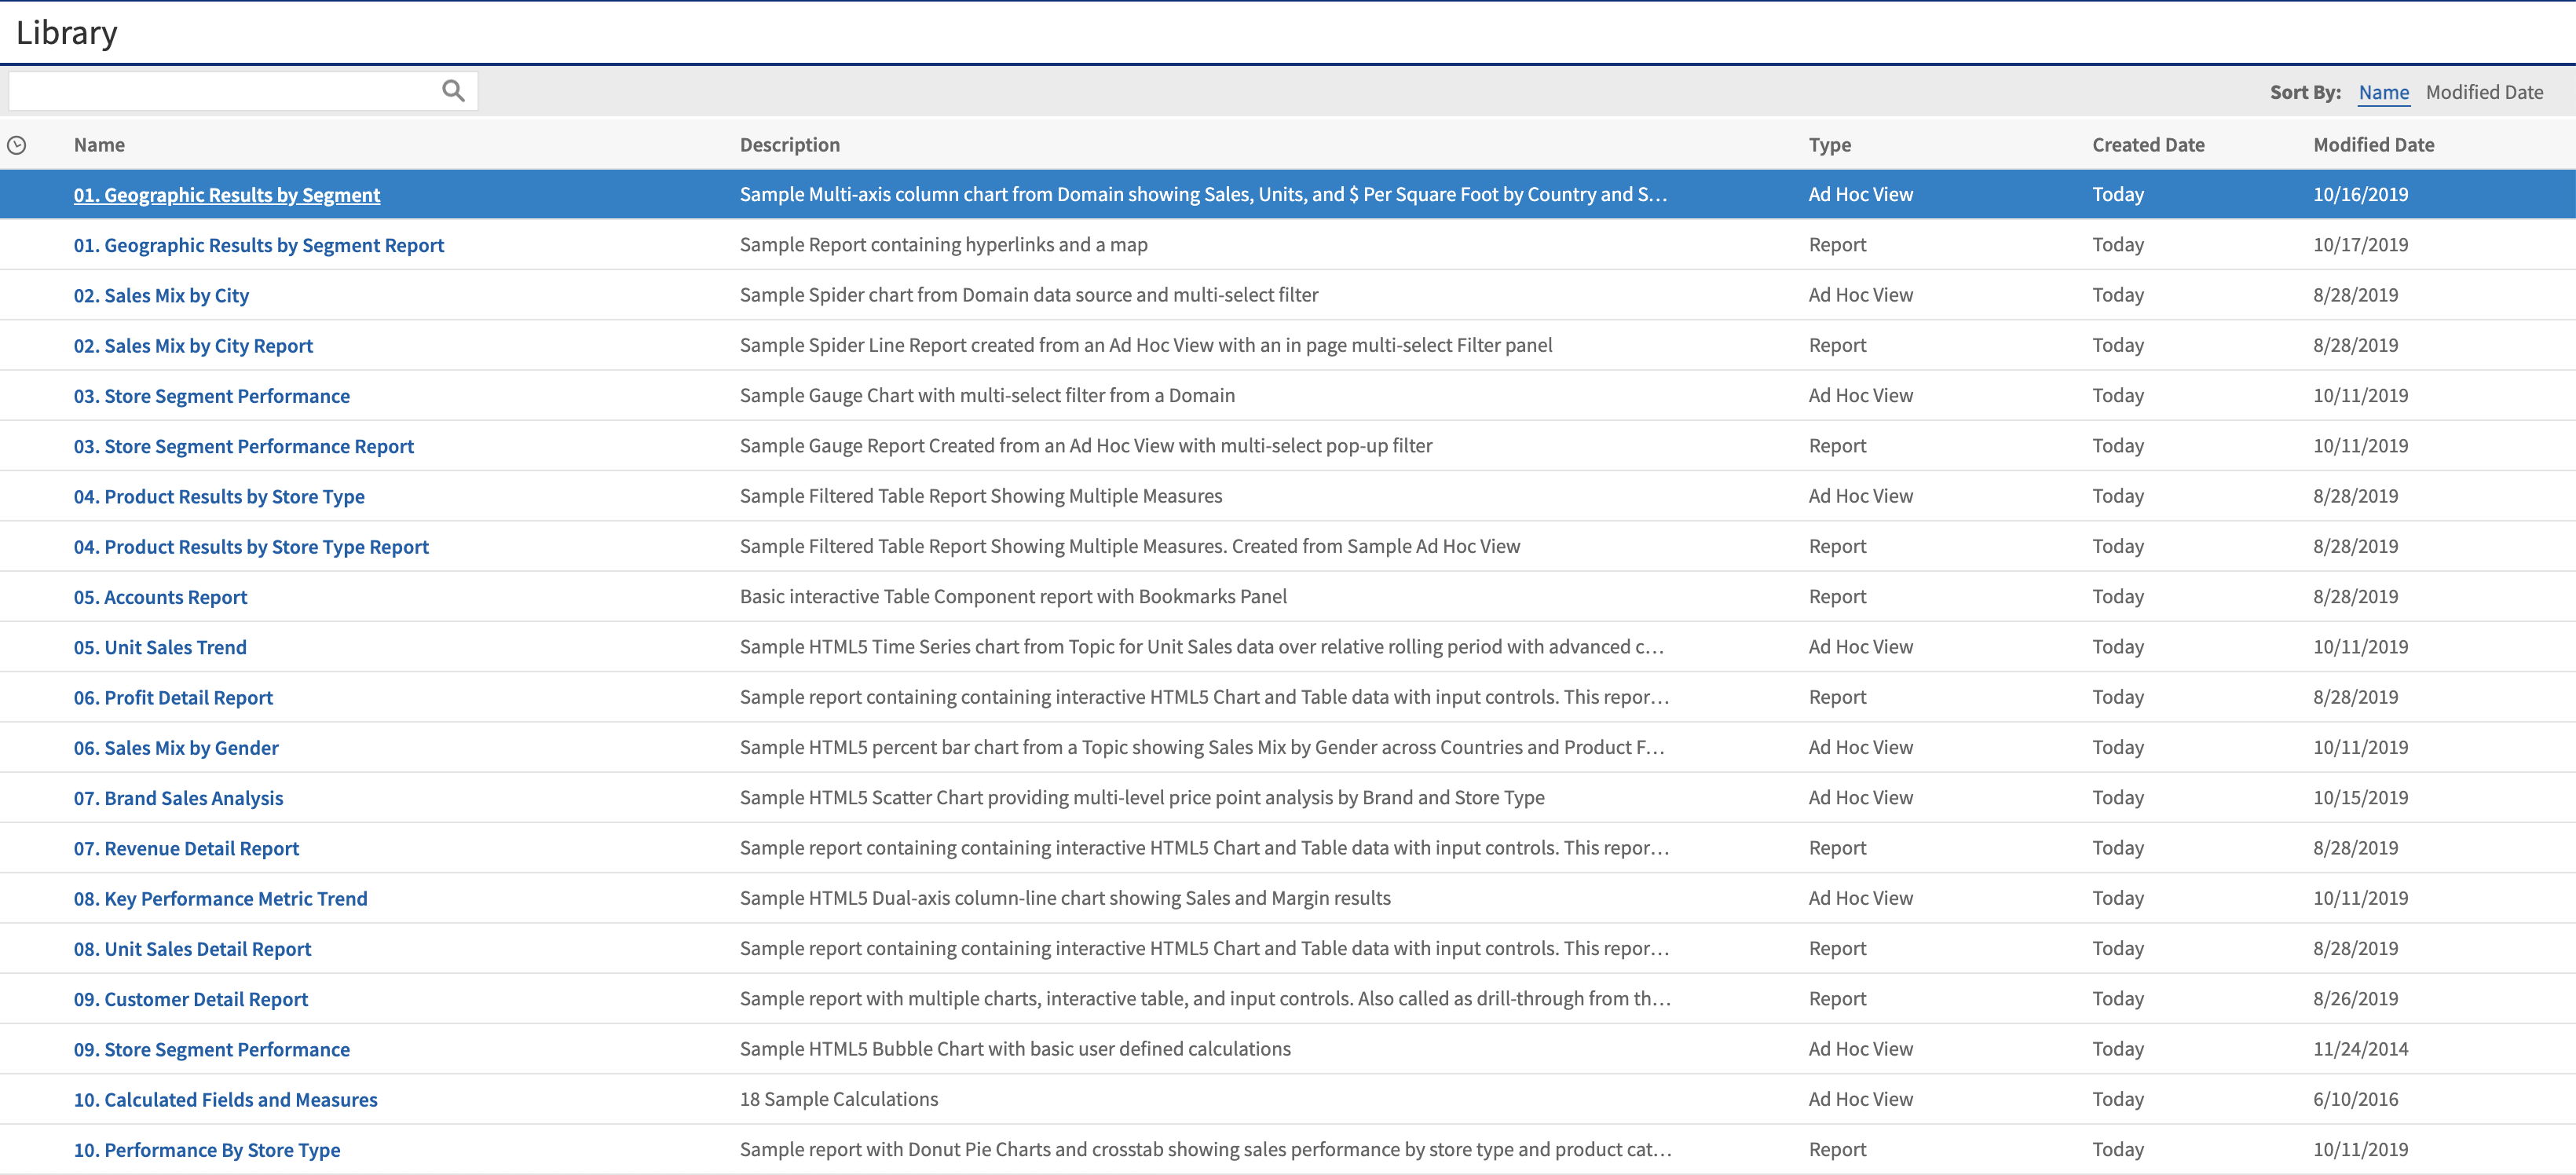2576x1175 pixels.
Task: Open 07. Revenue Detail Report
Action: pos(186,848)
